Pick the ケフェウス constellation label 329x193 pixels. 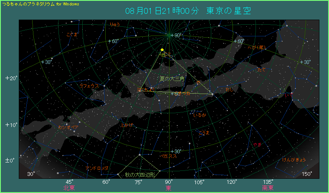coord(89,86)
